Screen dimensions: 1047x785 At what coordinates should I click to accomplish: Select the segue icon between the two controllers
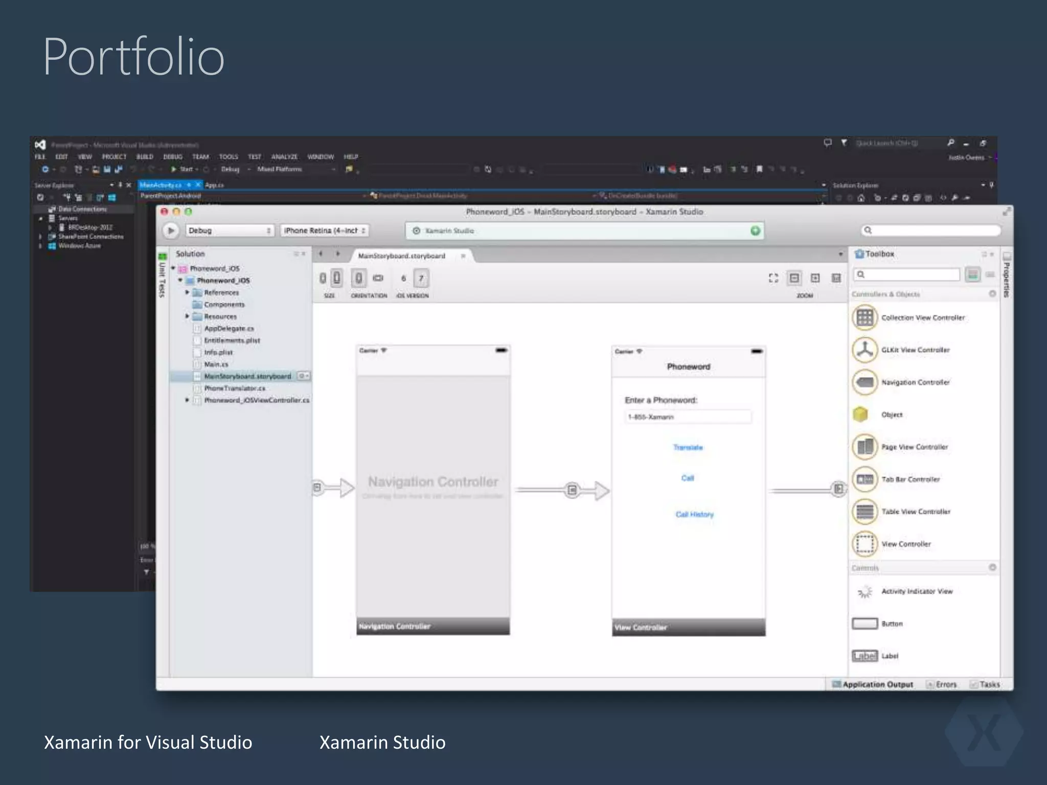573,490
